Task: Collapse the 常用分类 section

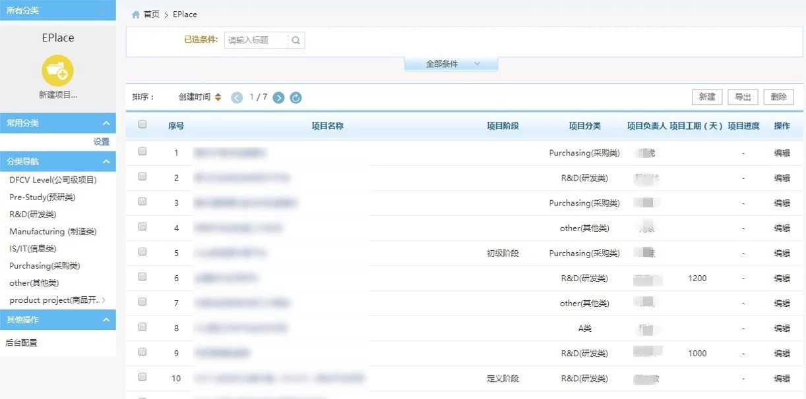Action: tap(106, 123)
